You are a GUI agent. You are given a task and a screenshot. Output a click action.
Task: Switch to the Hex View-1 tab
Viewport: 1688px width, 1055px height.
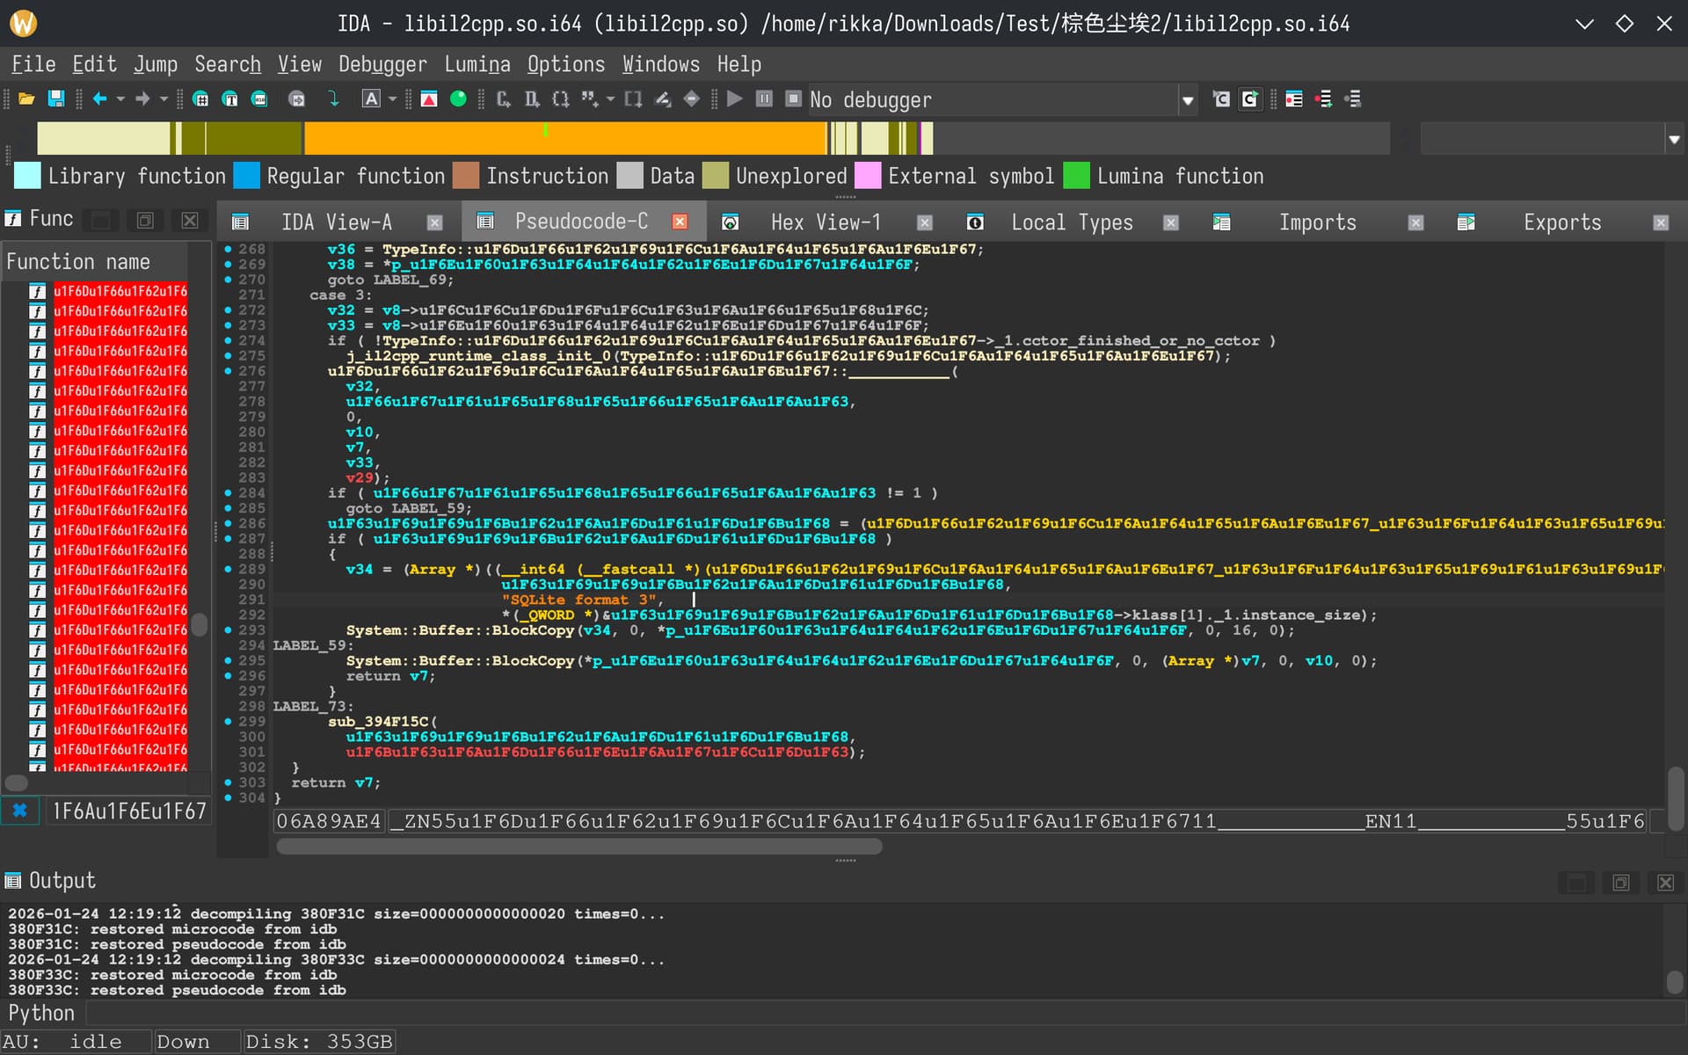click(x=825, y=222)
